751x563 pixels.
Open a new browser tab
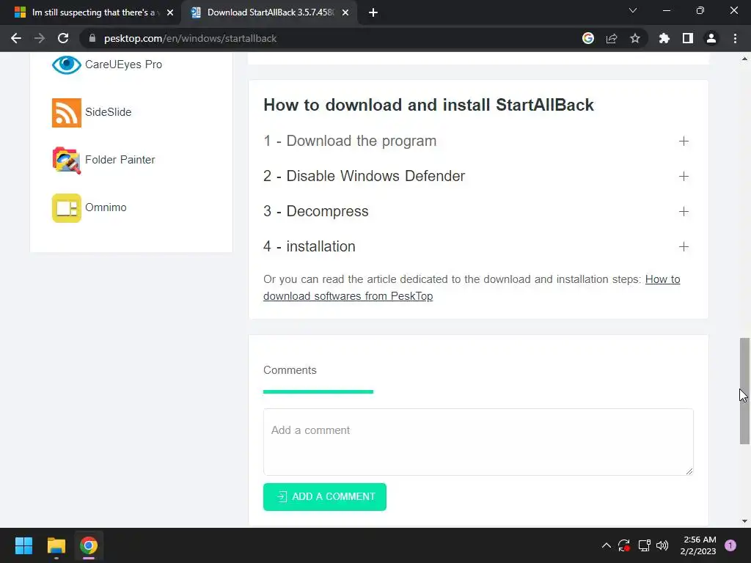[373, 12]
